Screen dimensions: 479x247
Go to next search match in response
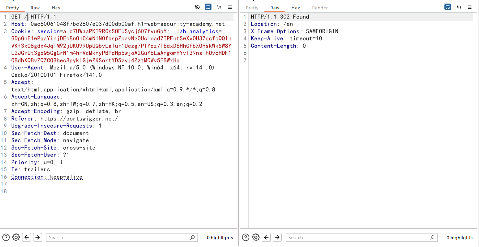(277, 237)
